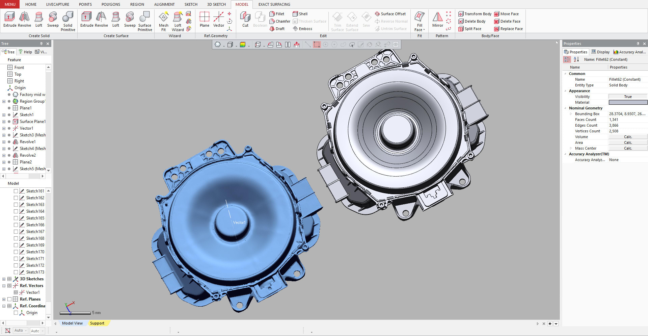648x336 pixels.
Task: Check the Ref. Planes visibility box
Action: 9,299
